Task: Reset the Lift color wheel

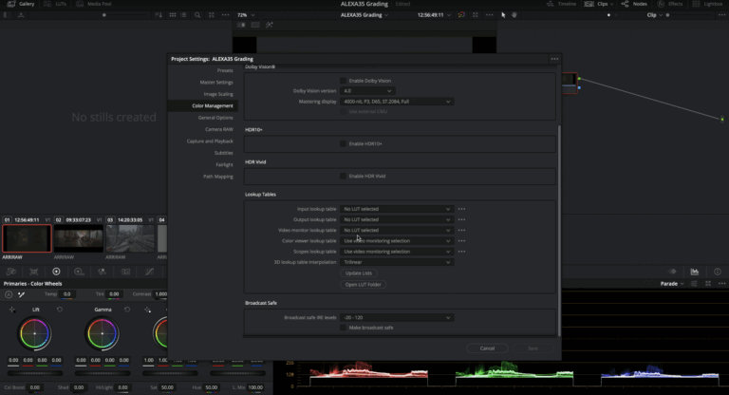Action: click(60, 310)
